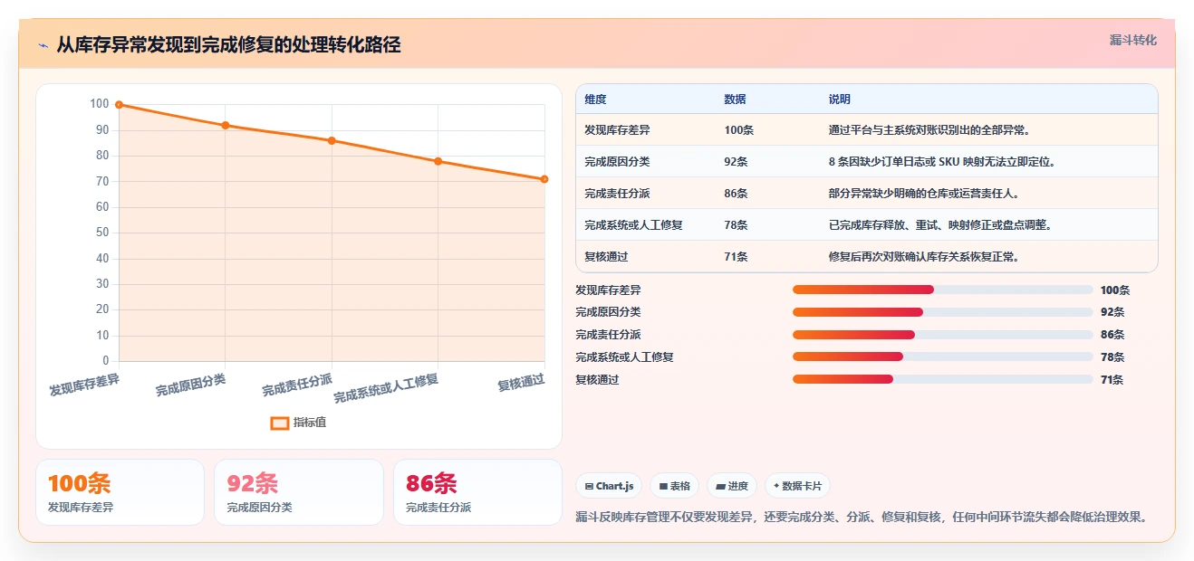
Task: Click the 71条 value beside the progress bar
Action: click(x=1112, y=380)
